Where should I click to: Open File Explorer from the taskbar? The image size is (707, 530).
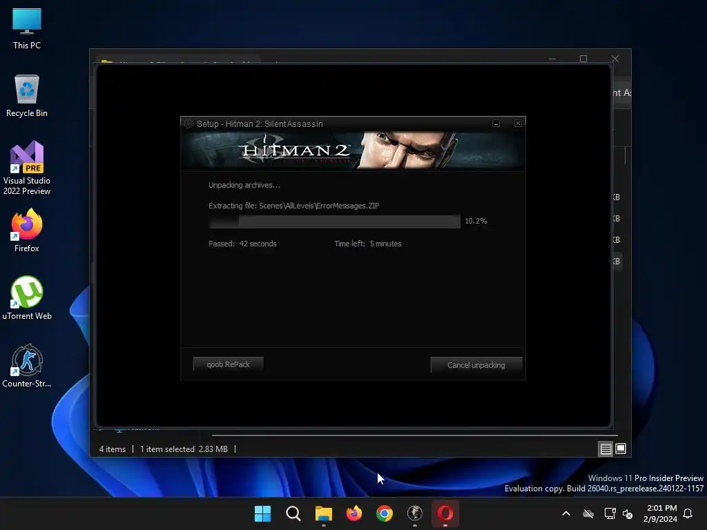pyautogui.click(x=323, y=513)
